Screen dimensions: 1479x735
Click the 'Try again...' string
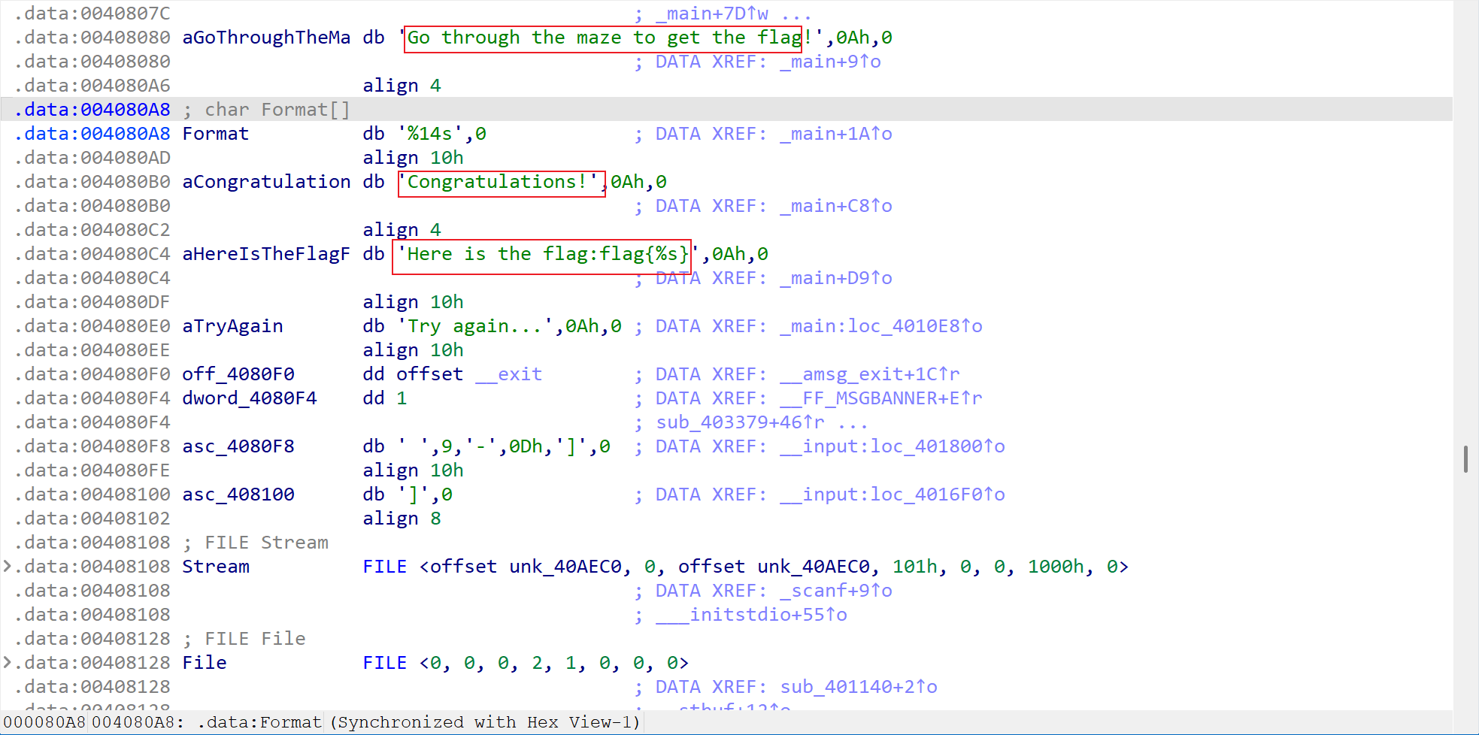coord(474,326)
